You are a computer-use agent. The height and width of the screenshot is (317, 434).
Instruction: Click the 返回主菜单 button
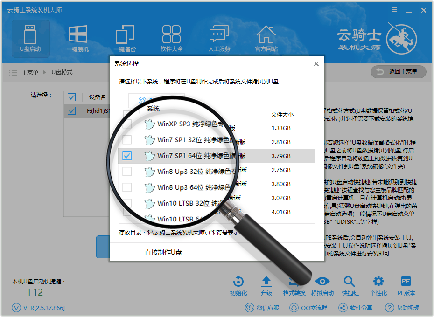398,72
